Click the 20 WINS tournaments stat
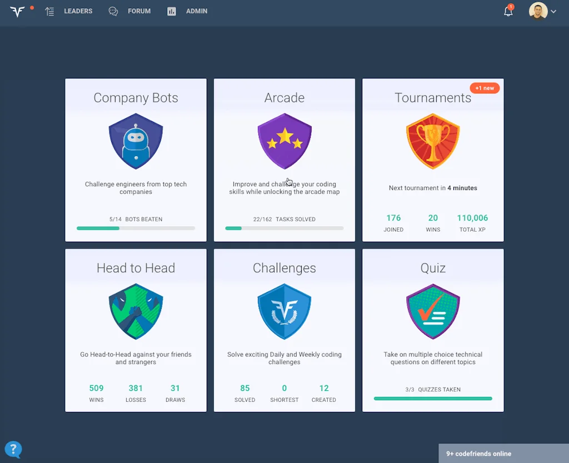Image resolution: width=569 pixels, height=463 pixels. [x=433, y=223]
